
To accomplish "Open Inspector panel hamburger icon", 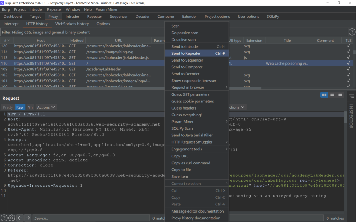I will point(352,96).
